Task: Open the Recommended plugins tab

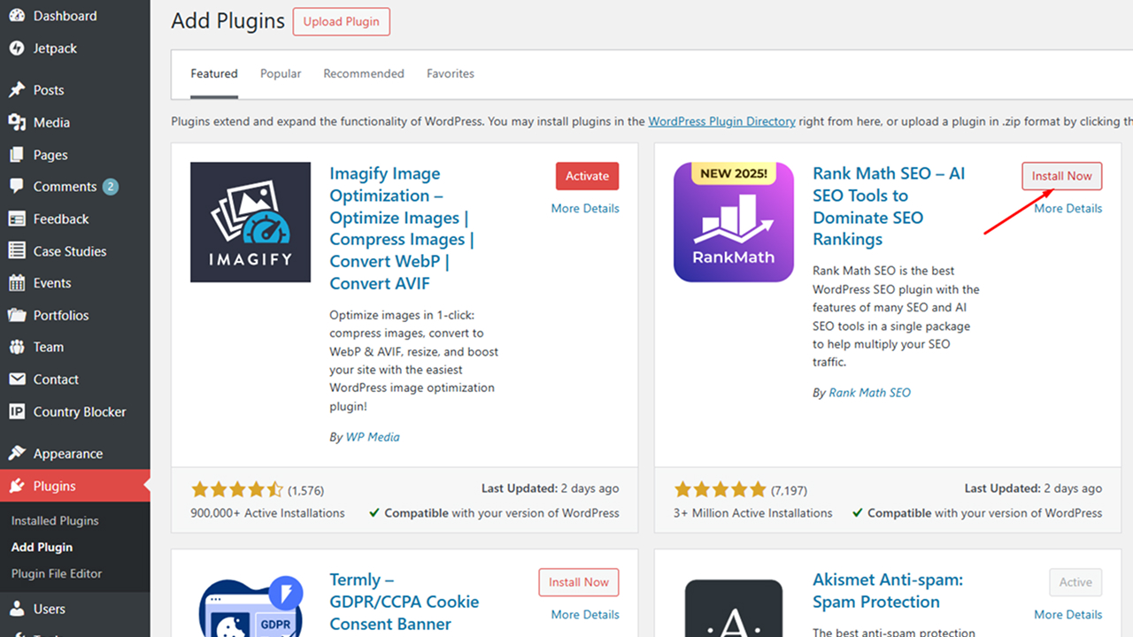Action: point(363,73)
